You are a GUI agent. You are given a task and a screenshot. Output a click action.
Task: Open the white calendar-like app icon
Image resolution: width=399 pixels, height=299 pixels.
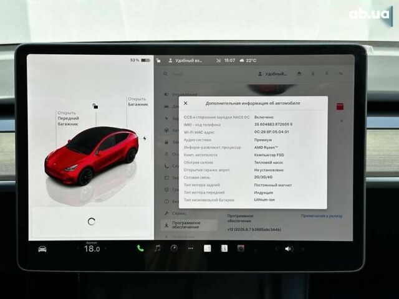click(208, 249)
